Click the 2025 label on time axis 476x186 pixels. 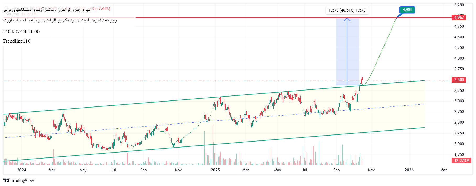coord(215,170)
